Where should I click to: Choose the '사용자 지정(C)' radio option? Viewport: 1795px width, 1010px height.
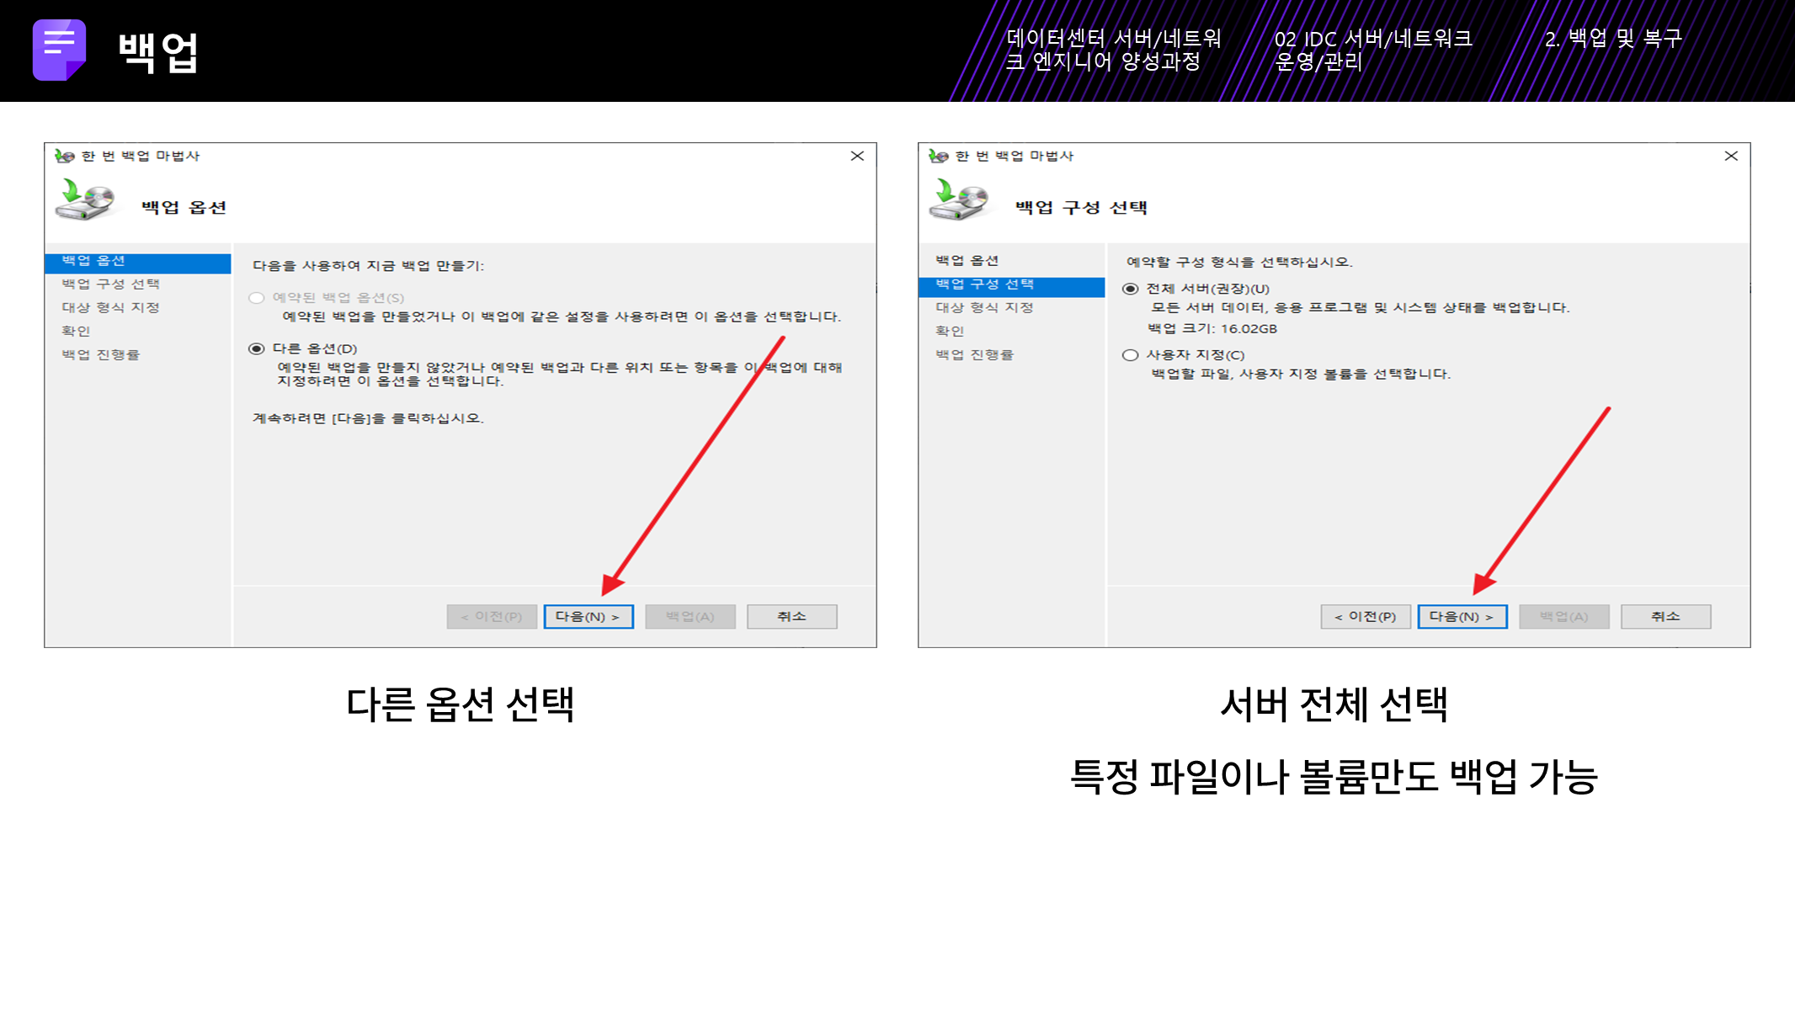pos(1131,355)
